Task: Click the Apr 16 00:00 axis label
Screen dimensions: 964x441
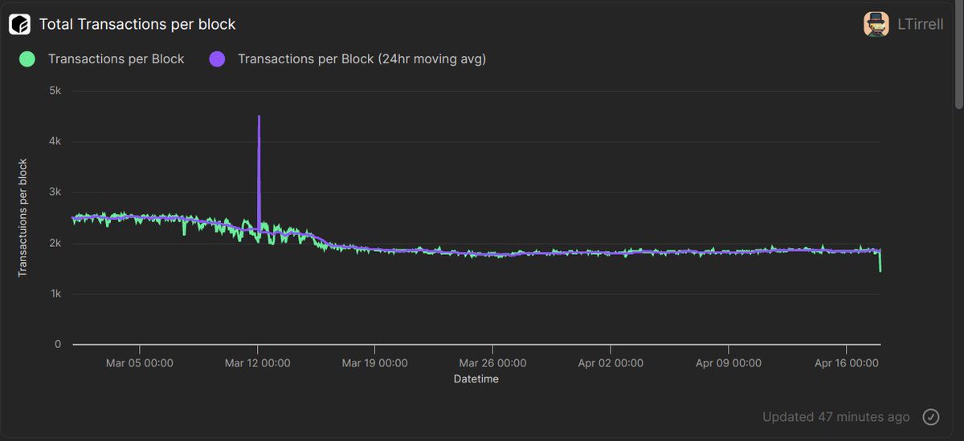Action: click(846, 363)
